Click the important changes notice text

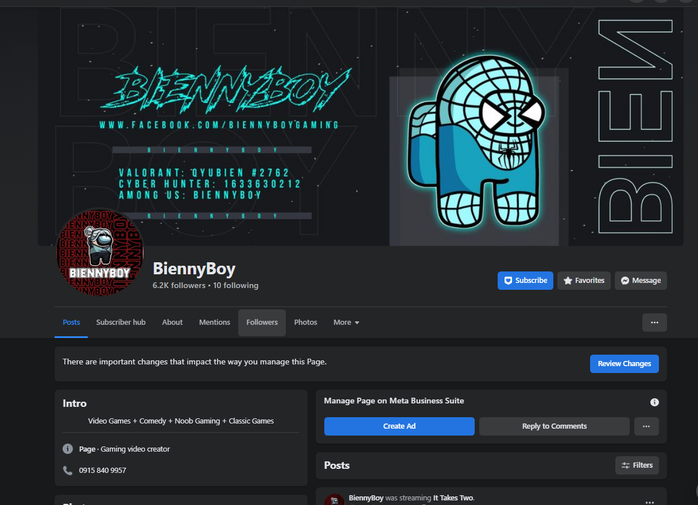(195, 362)
